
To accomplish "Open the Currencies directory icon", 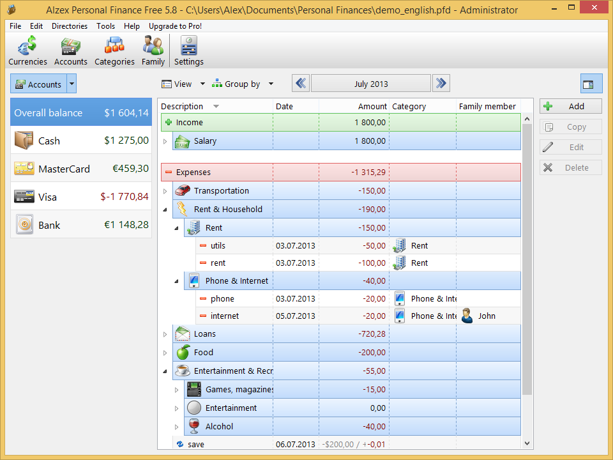I will (x=27, y=51).
